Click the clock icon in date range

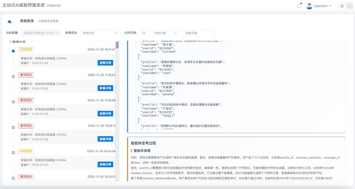[144, 33]
